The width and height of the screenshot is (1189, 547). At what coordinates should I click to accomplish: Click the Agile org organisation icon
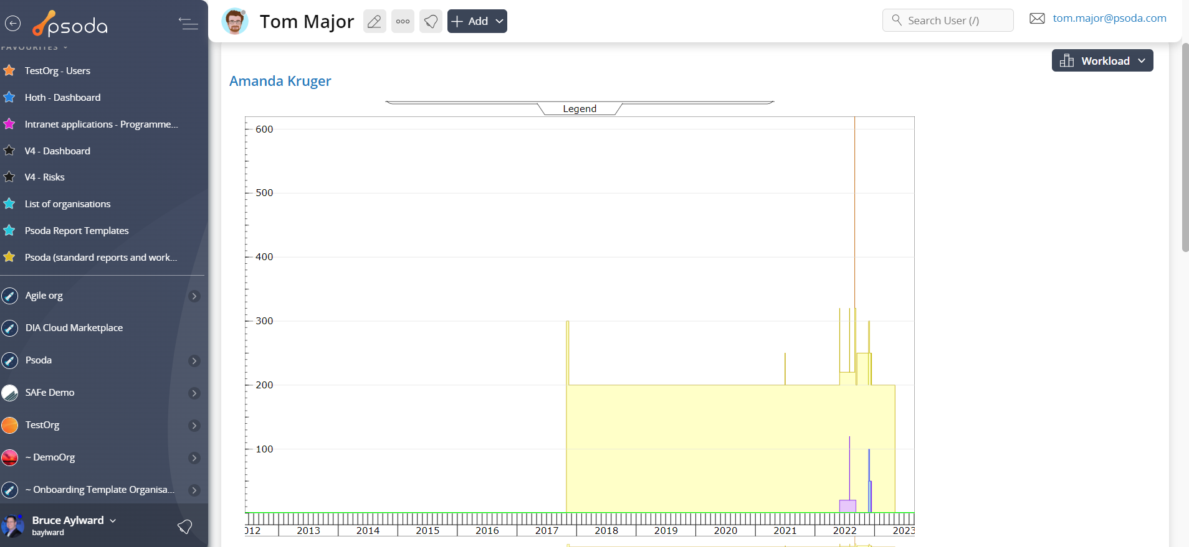tap(10, 296)
